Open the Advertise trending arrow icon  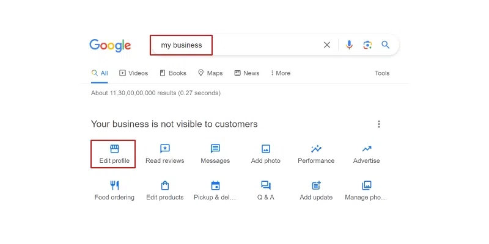click(367, 149)
